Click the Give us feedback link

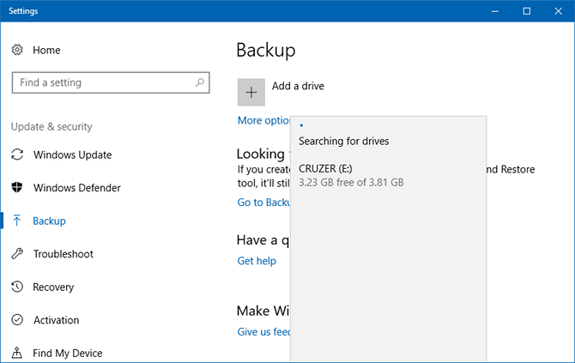263,331
